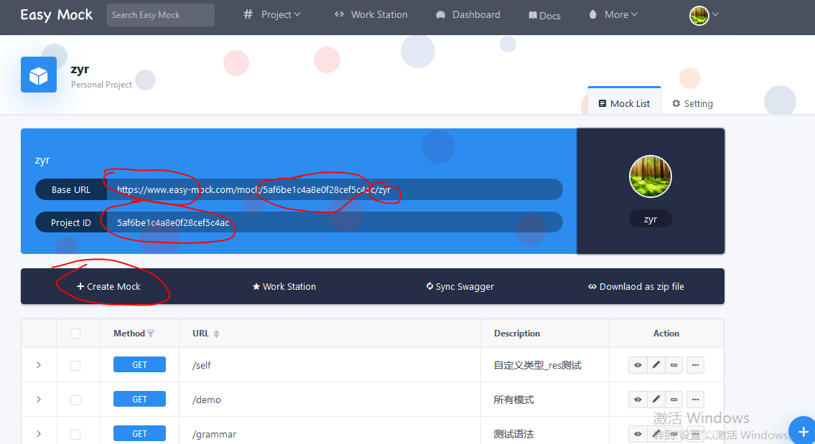Viewport: 815px width, 444px height.
Task: Switch to the Setting tab
Action: 691,103
